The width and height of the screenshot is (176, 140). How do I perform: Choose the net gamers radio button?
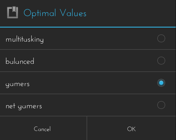coord(161,105)
